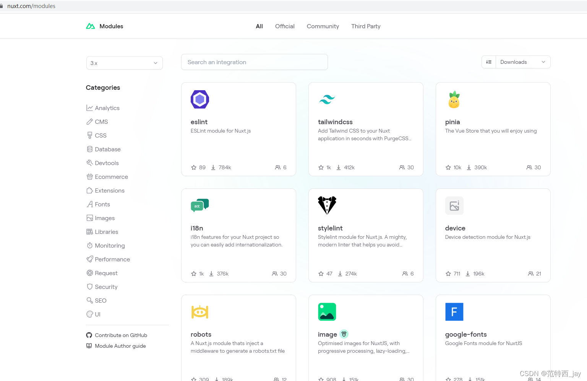
Task: Click the Nuxt logo in header
Action: click(91, 26)
